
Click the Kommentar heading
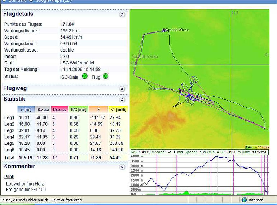19,166
